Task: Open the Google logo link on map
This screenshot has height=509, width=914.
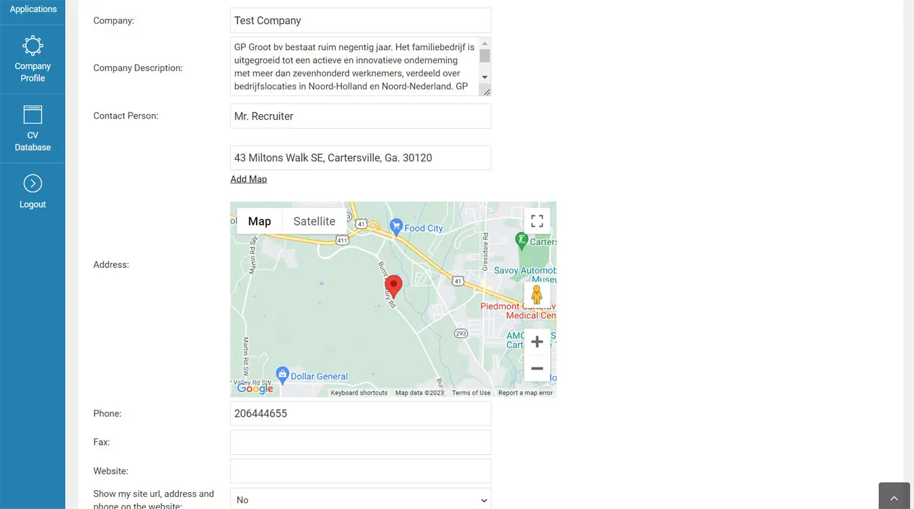Action: tap(255, 388)
